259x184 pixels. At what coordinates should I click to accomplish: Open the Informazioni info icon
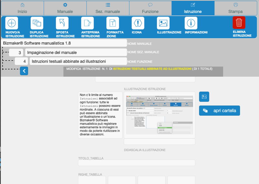[x=191, y=23]
